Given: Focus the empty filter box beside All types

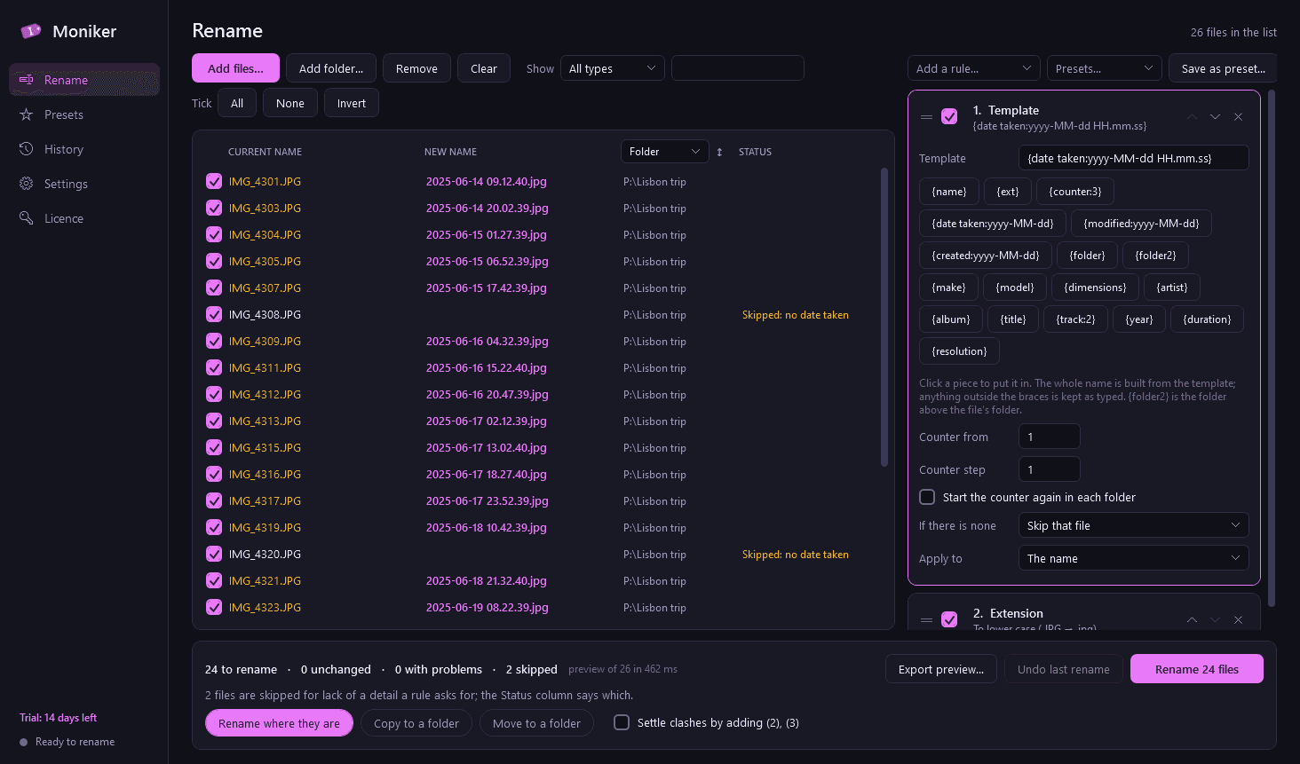Looking at the screenshot, I should 738,68.
